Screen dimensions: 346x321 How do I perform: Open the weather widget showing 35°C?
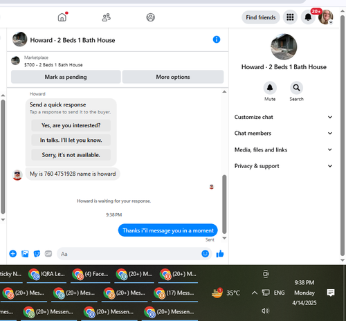point(226,293)
